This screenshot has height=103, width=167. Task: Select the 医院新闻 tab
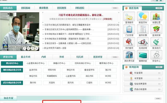pos(26,8)
